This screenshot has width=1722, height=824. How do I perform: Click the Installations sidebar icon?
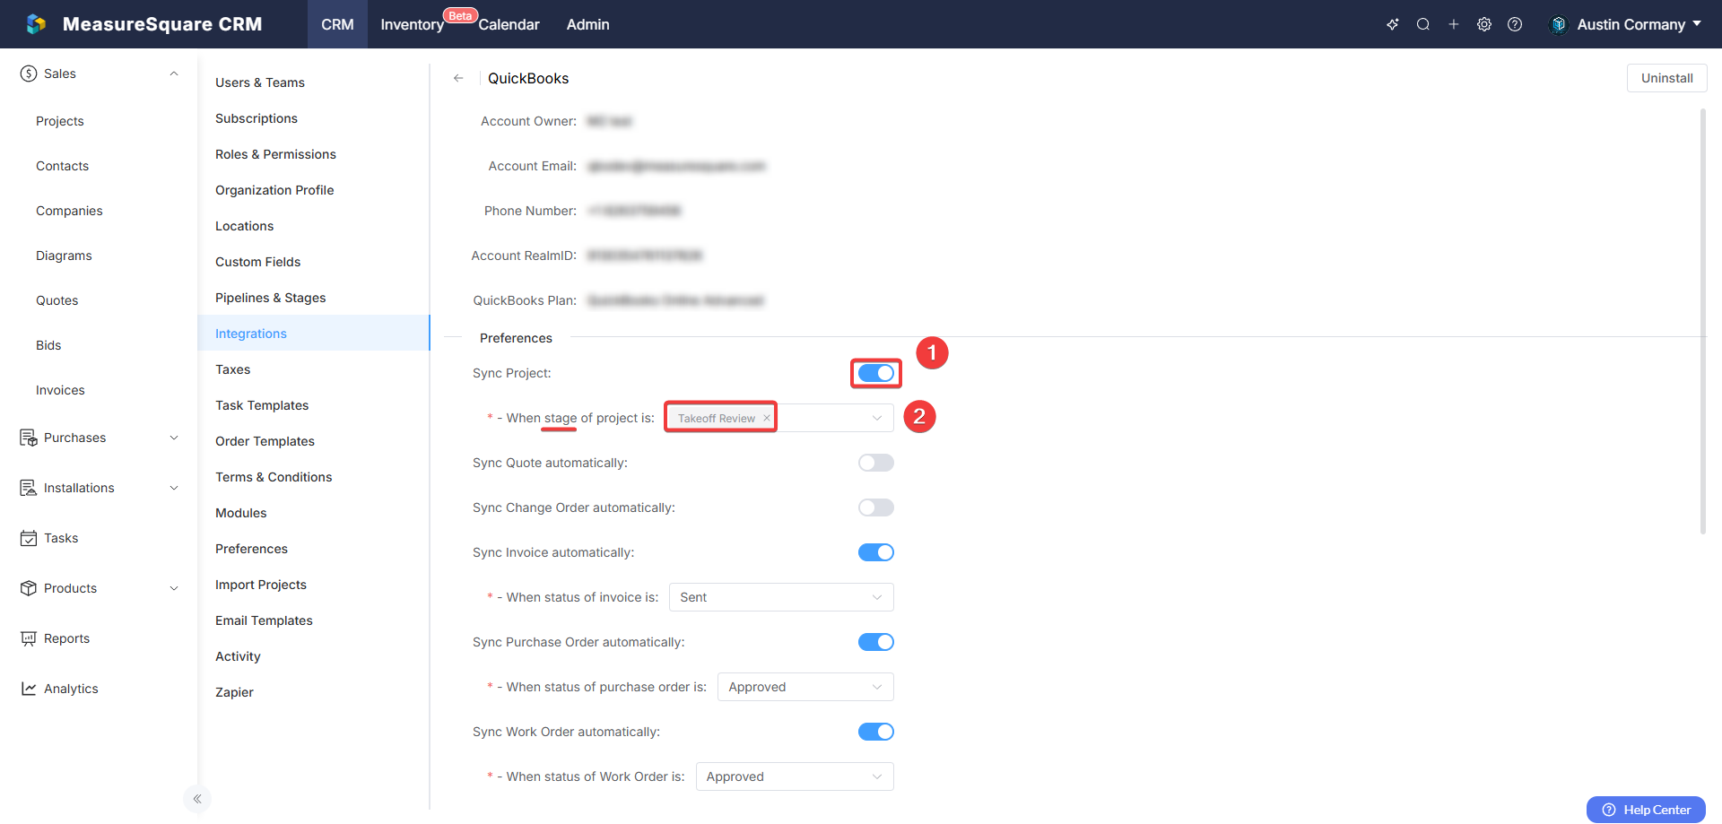click(29, 488)
